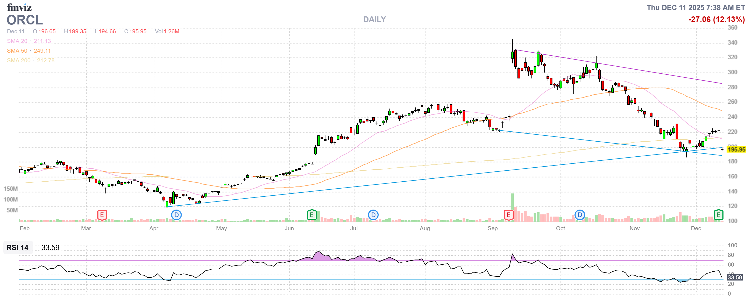Viewport: 752px width, 302px height.
Task: Click the finviz logo
Action: pos(19,7)
